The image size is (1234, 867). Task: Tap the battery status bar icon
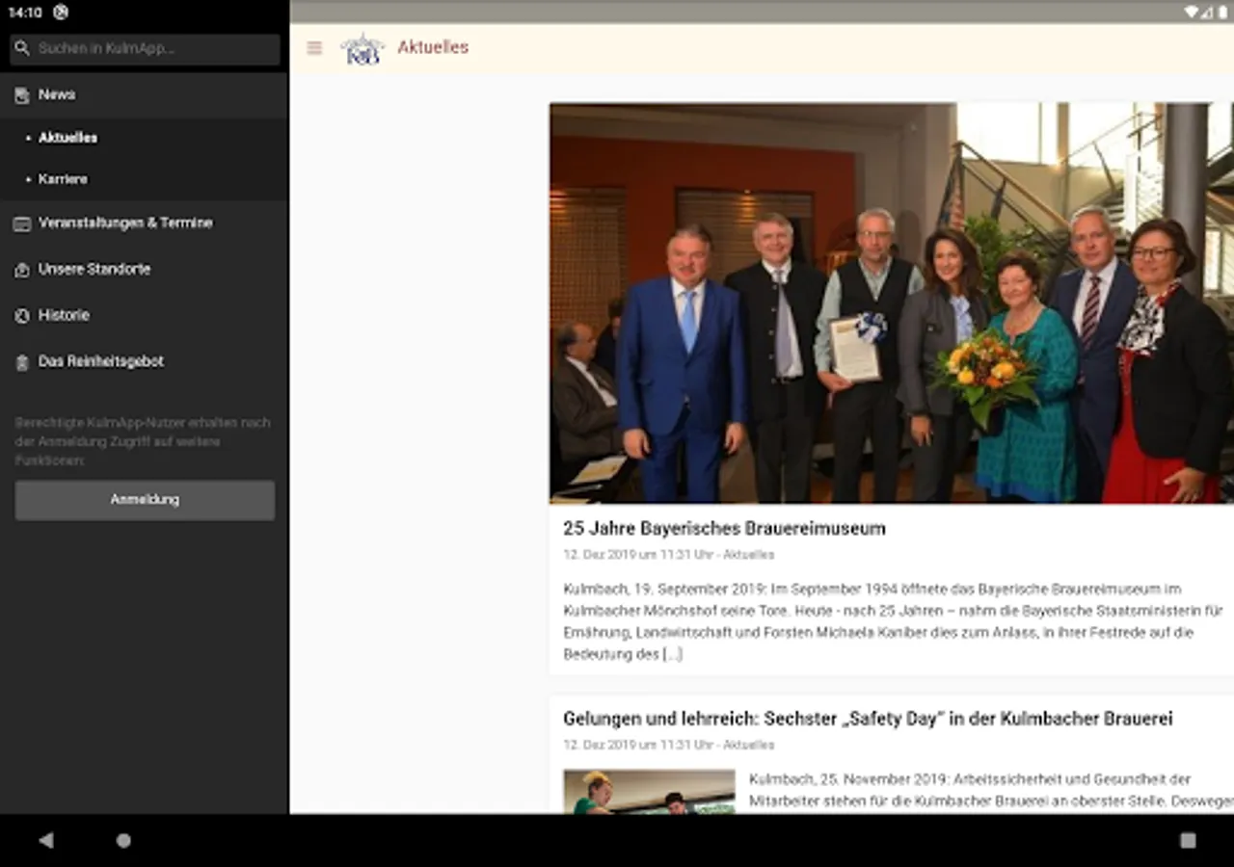(1222, 12)
